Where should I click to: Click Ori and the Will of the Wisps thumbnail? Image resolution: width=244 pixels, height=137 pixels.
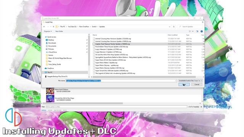50,99
